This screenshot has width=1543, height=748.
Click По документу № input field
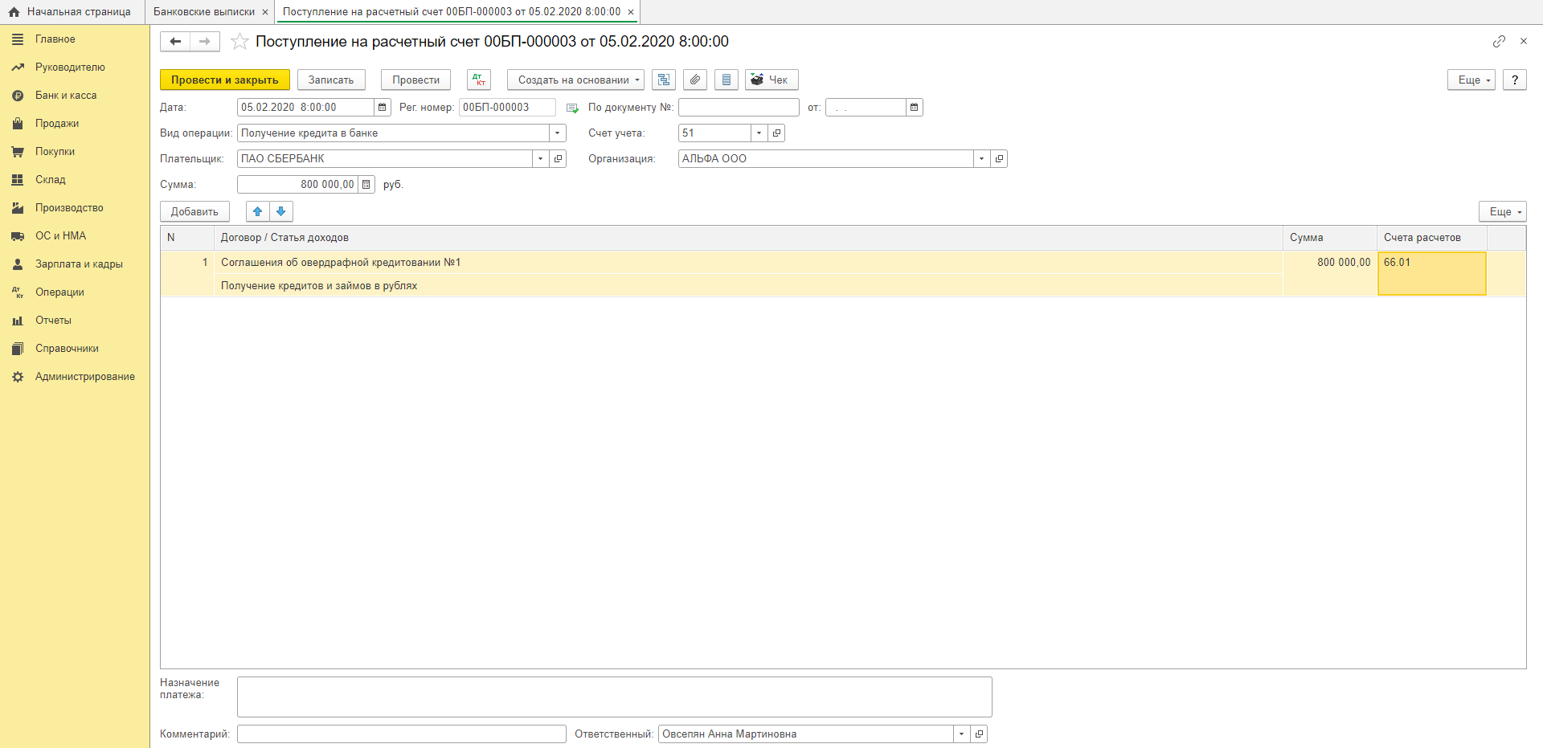739,107
